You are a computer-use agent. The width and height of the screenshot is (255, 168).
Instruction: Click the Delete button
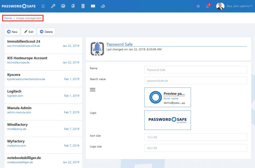(46, 32)
